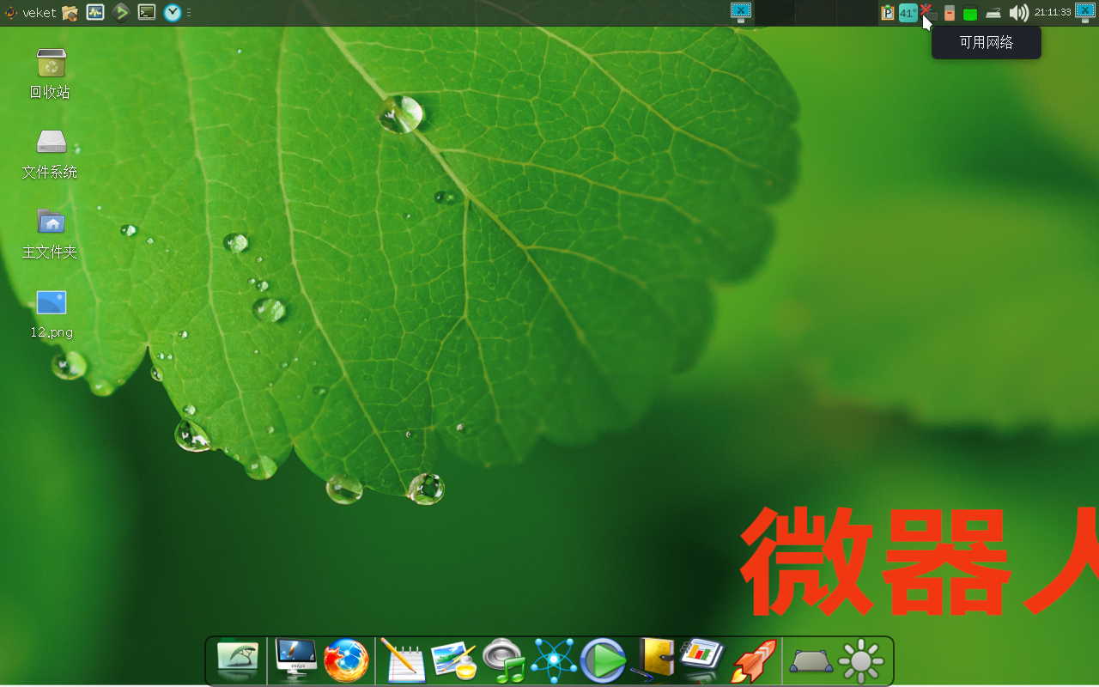
Task: Click the round clock icon in the panel
Action: [173, 12]
